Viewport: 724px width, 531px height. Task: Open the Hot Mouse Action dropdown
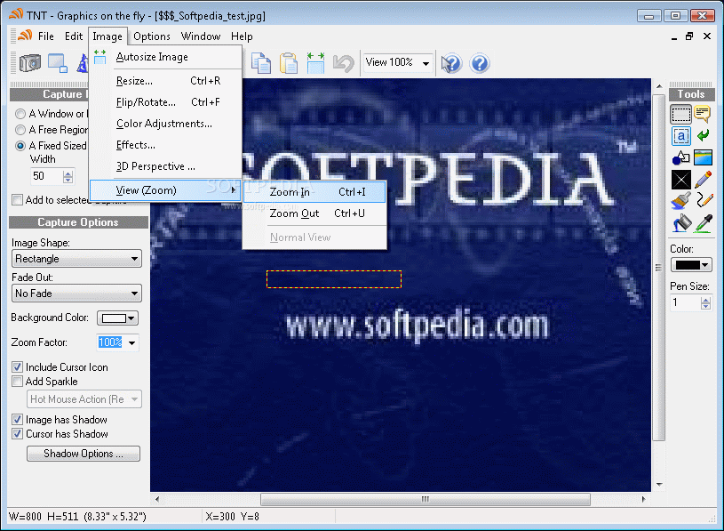[84, 399]
